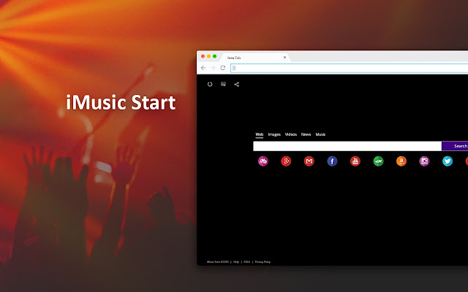
Task: Click the browser back arrow
Action: point(203,68)
